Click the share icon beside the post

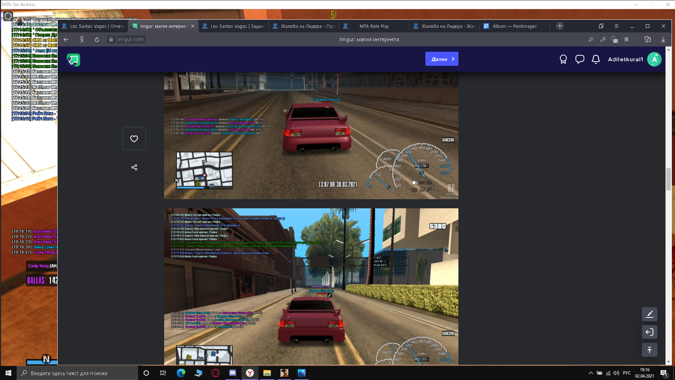click(x=134, y=167)
